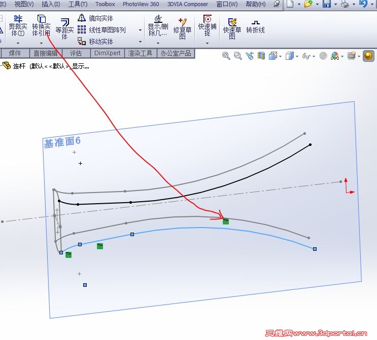The image size is (377, 340).
Task: Expand dropdown beside Linear Sketch Pattern
Action: click(x=140, y=30)
